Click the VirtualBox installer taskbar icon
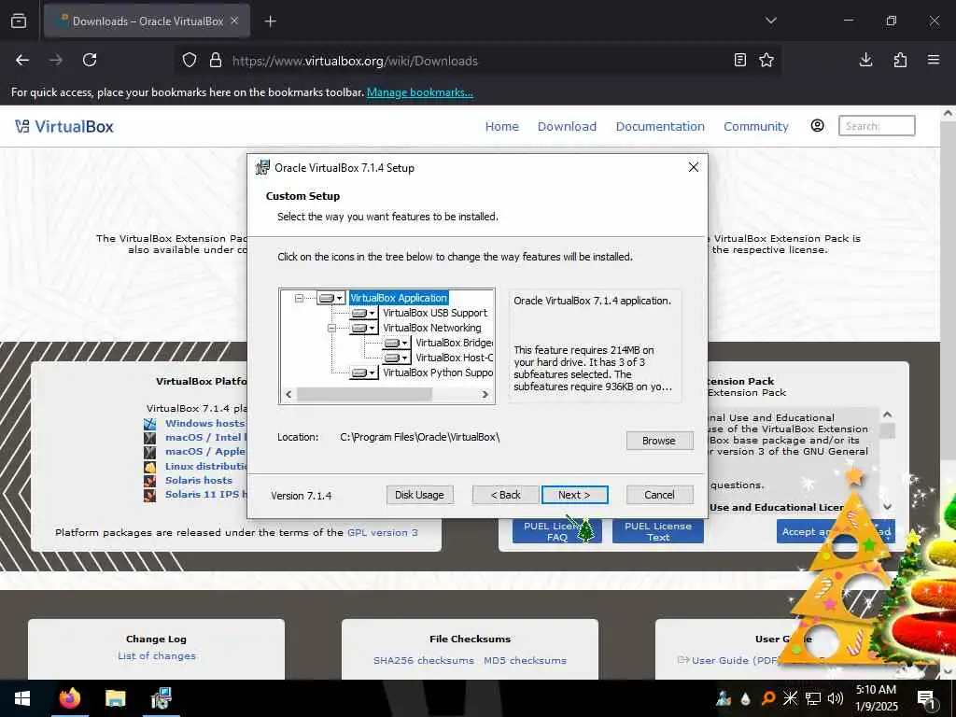The width and height of the screenshot is (956, 717). (x=161, y=698)
